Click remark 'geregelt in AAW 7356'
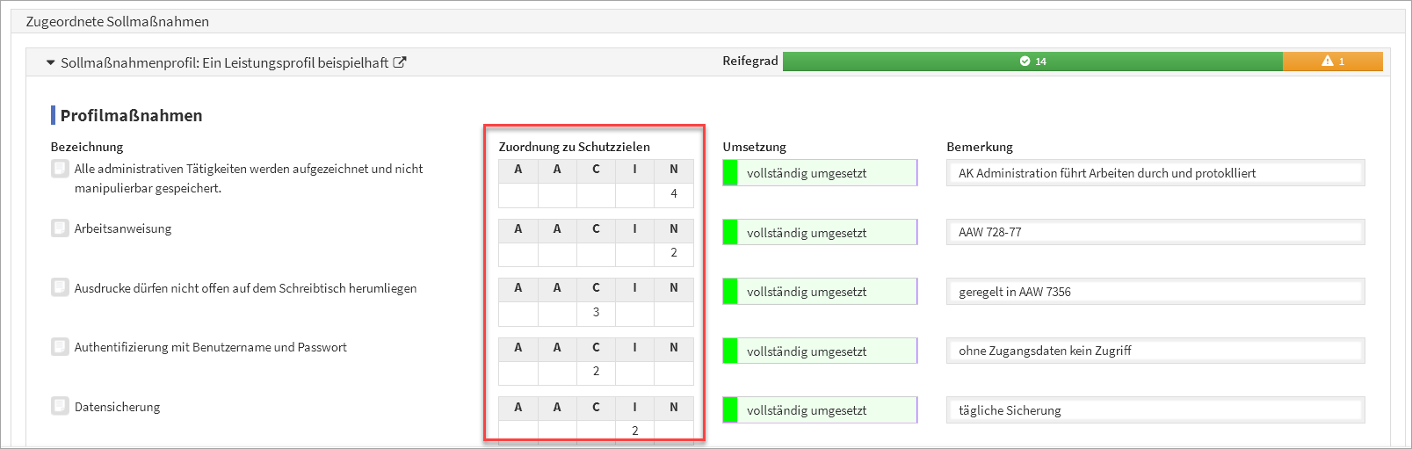The image size is (1412, 449). click(x=1155, y=292)
